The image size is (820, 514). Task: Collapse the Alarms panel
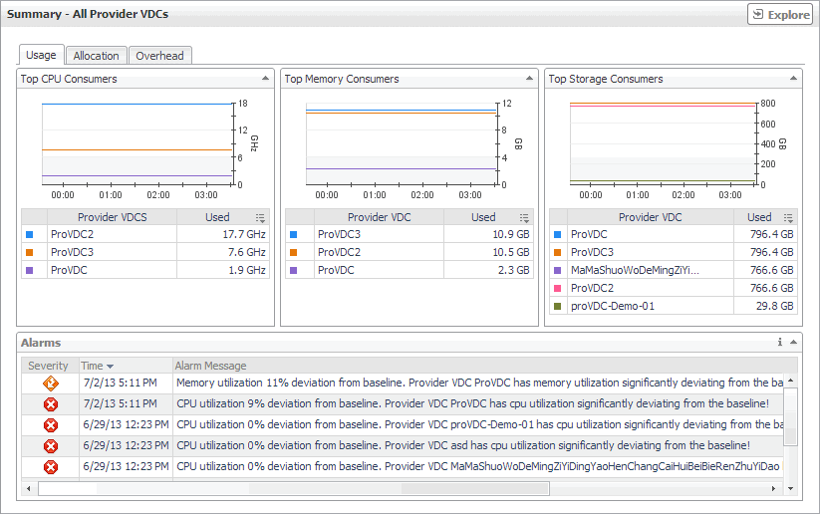[x=793, y=343]
